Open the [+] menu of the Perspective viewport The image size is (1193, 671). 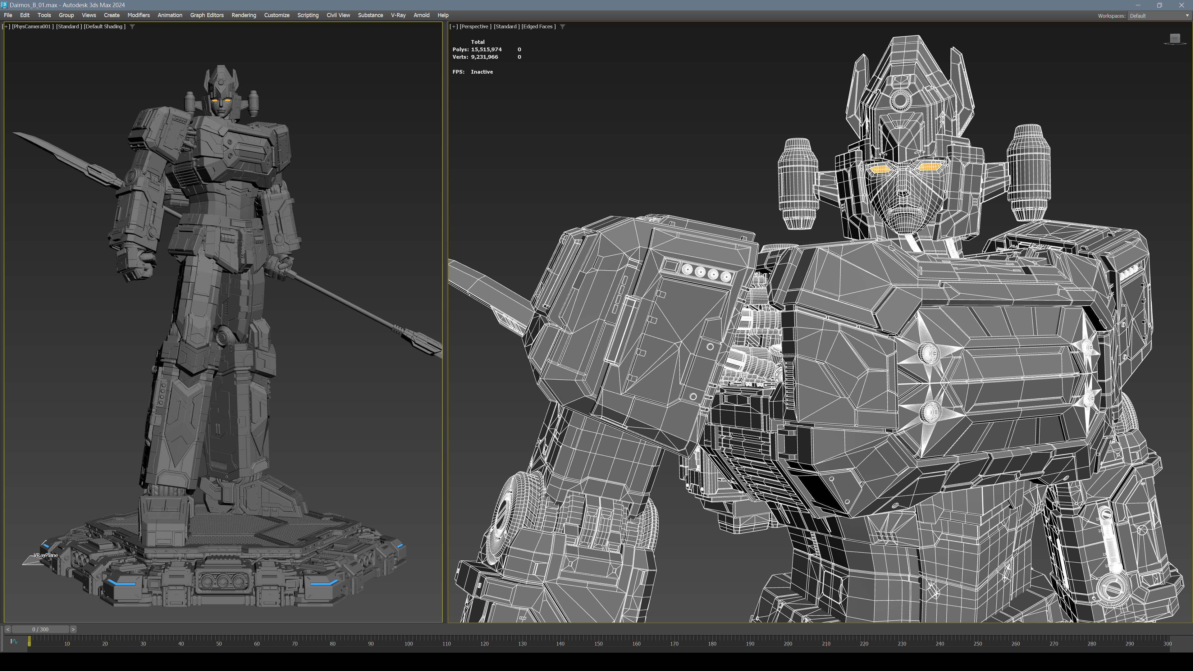tap(454, 27)
